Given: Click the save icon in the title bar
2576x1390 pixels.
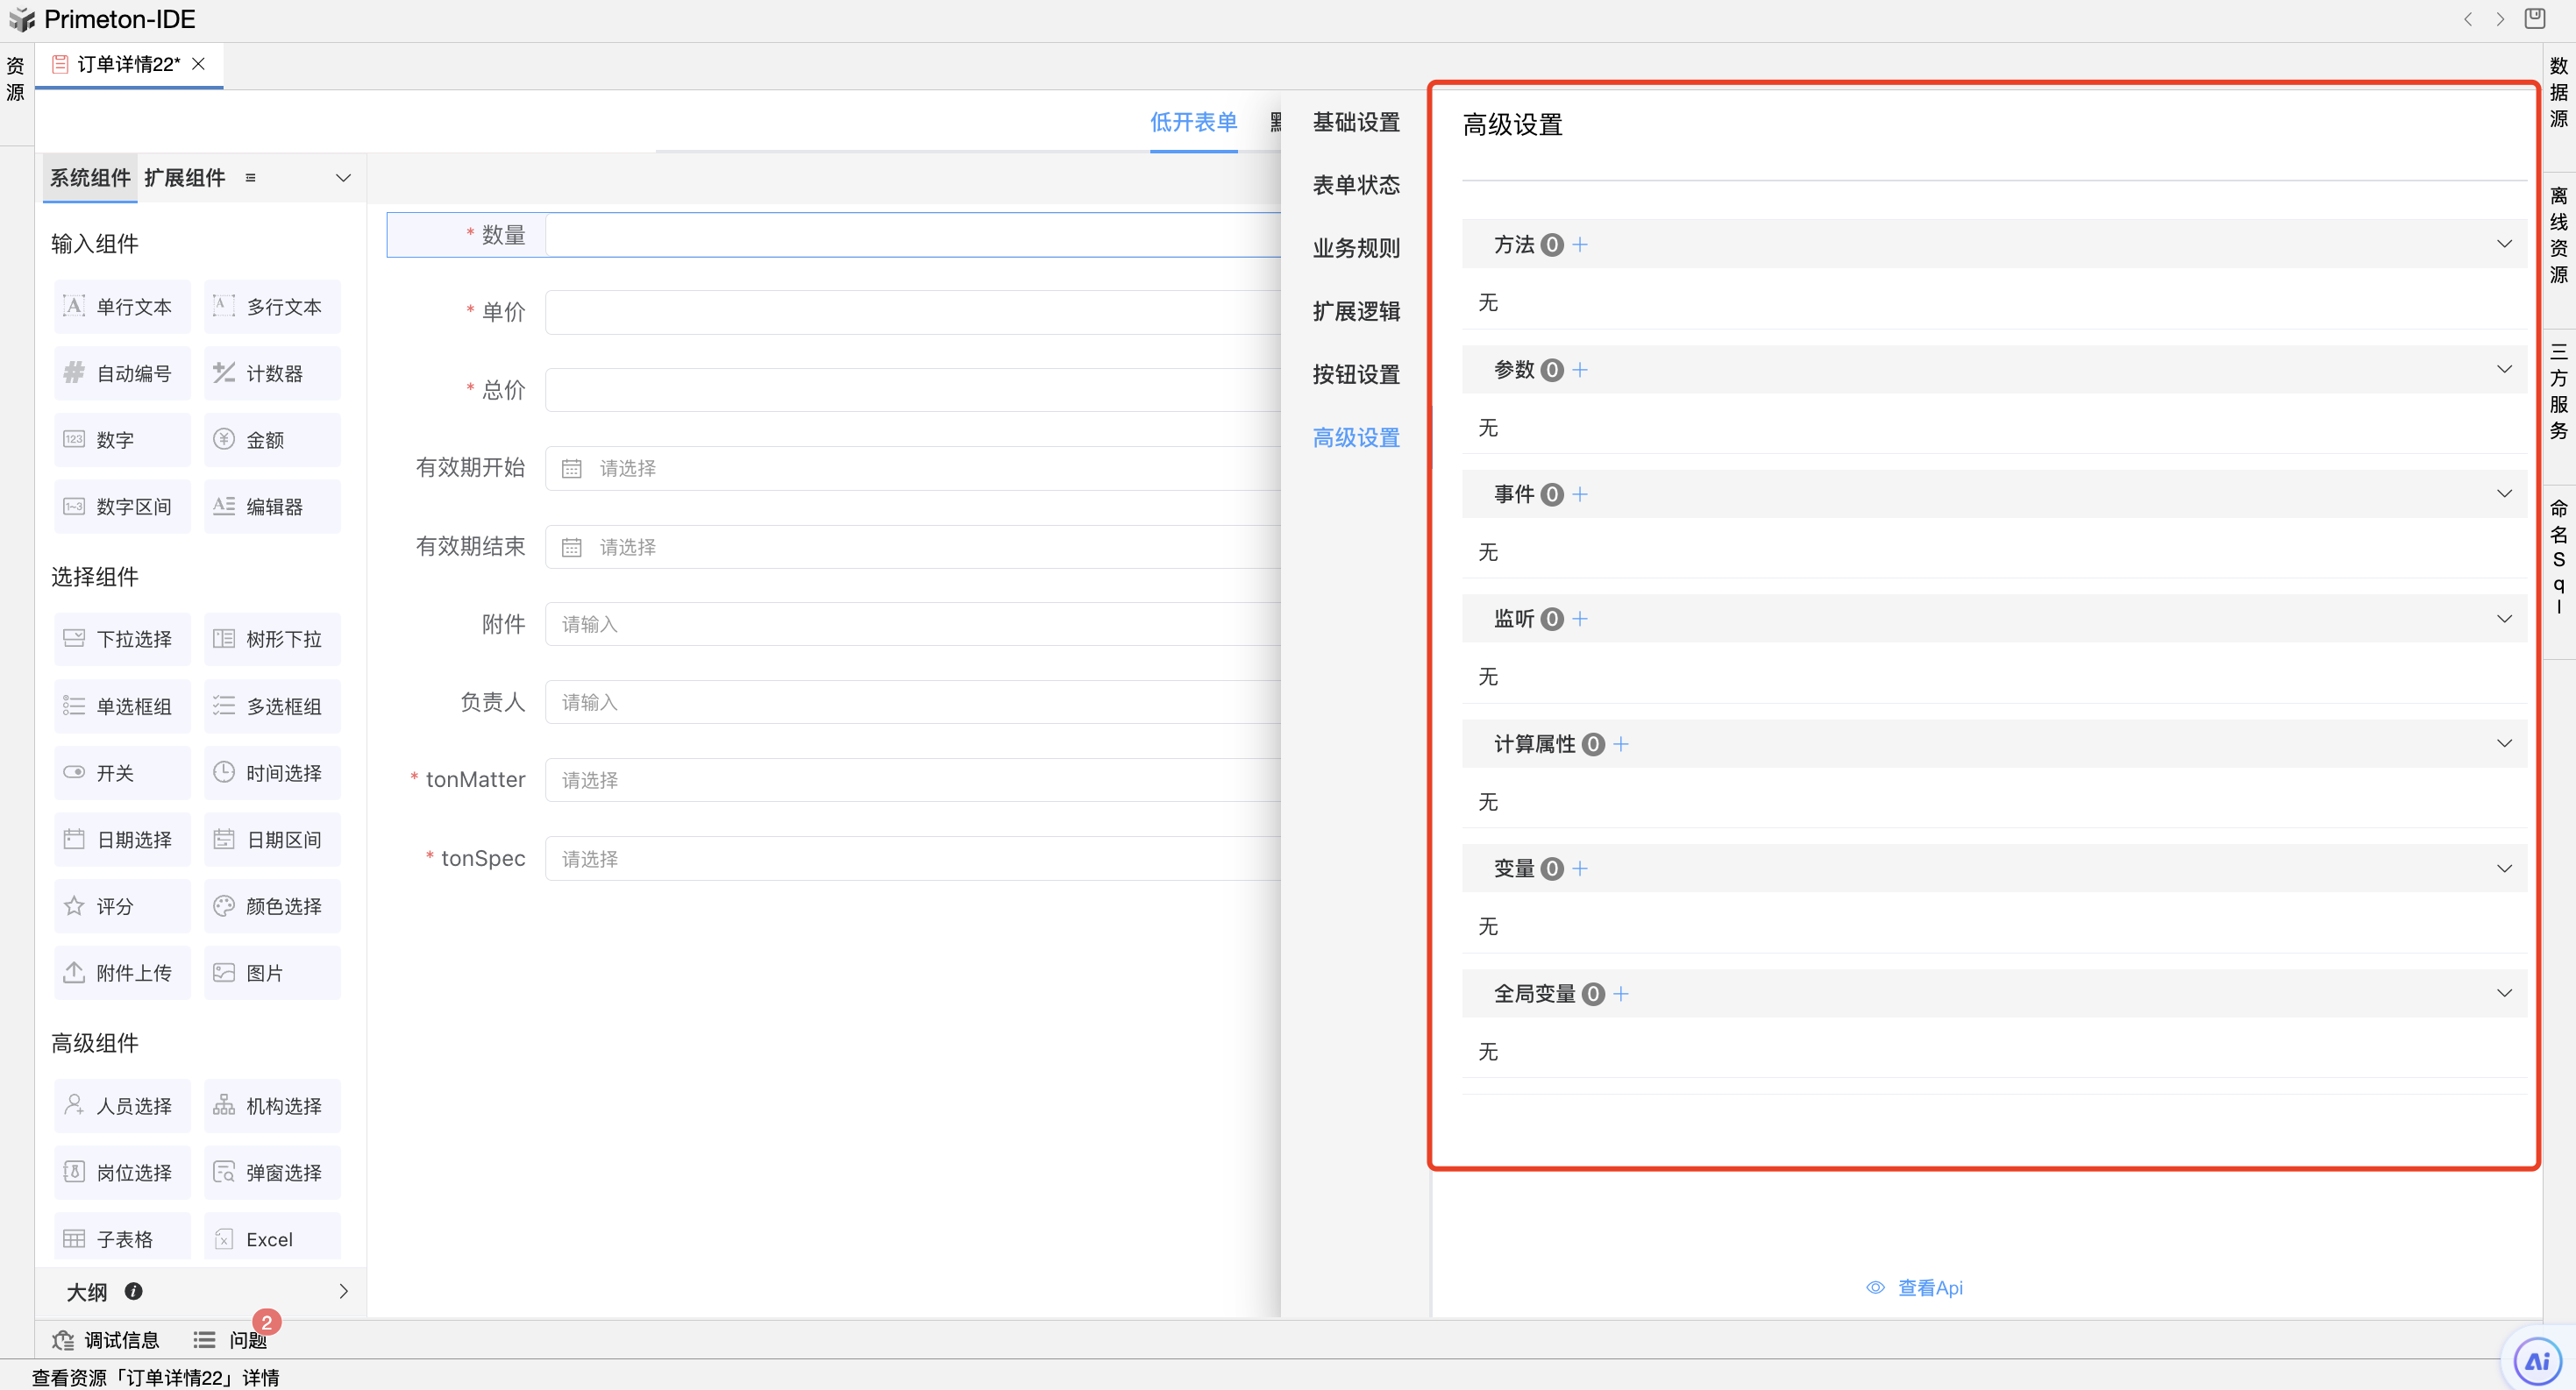Looking at the screenshot, I should click(2534, 19).
